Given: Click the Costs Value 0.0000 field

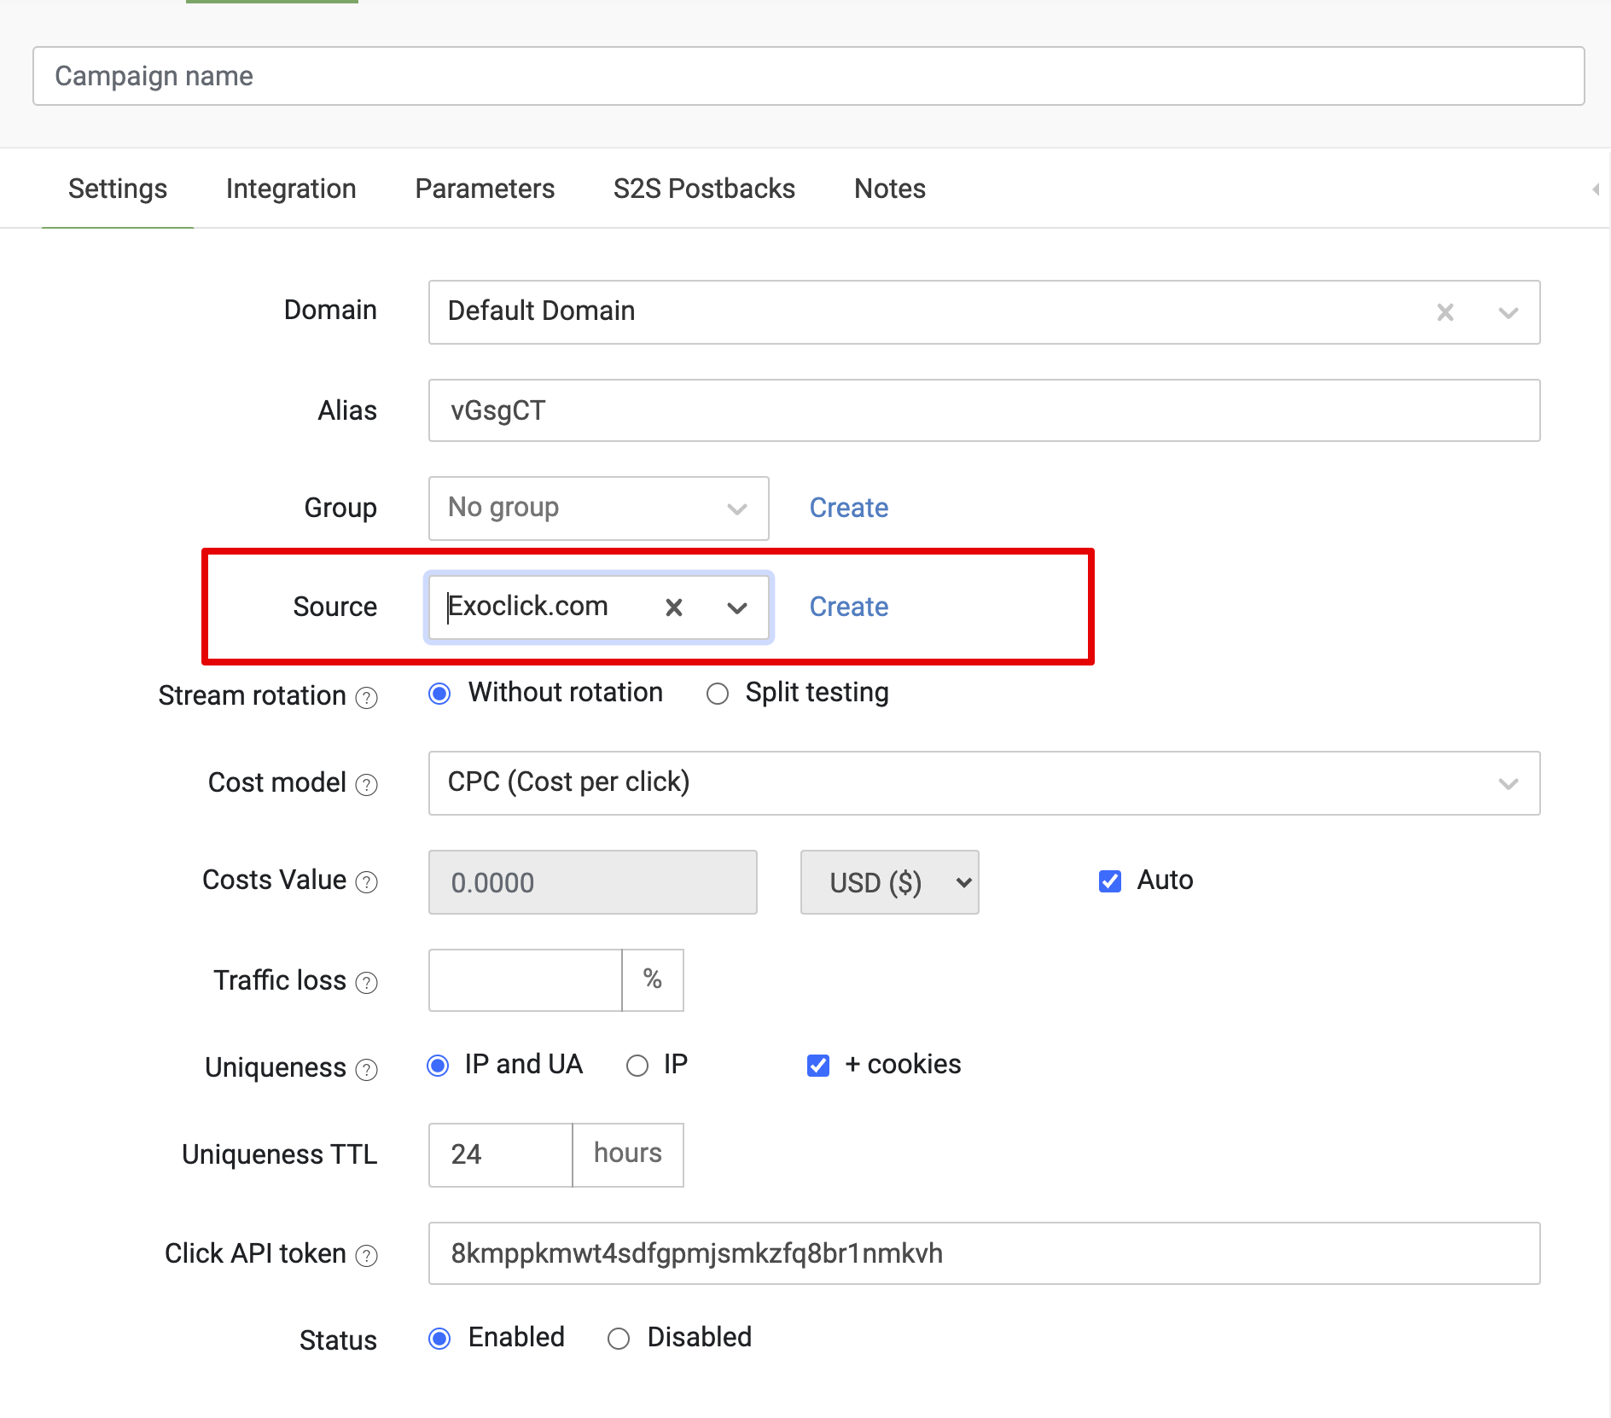Looking at the screenshot, I should click(592, 882).
